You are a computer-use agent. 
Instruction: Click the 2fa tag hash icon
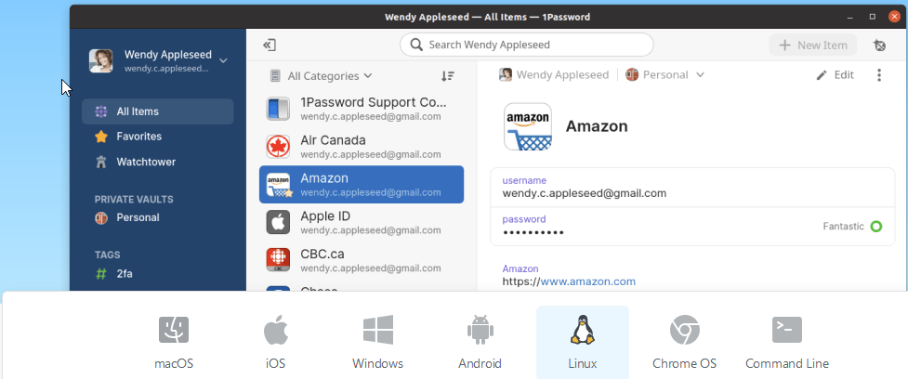pos(101,274)
